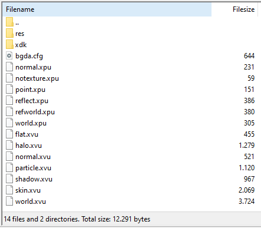Click filesize 305 of world.xpu
Screen dimensions: 261x228
249,123
